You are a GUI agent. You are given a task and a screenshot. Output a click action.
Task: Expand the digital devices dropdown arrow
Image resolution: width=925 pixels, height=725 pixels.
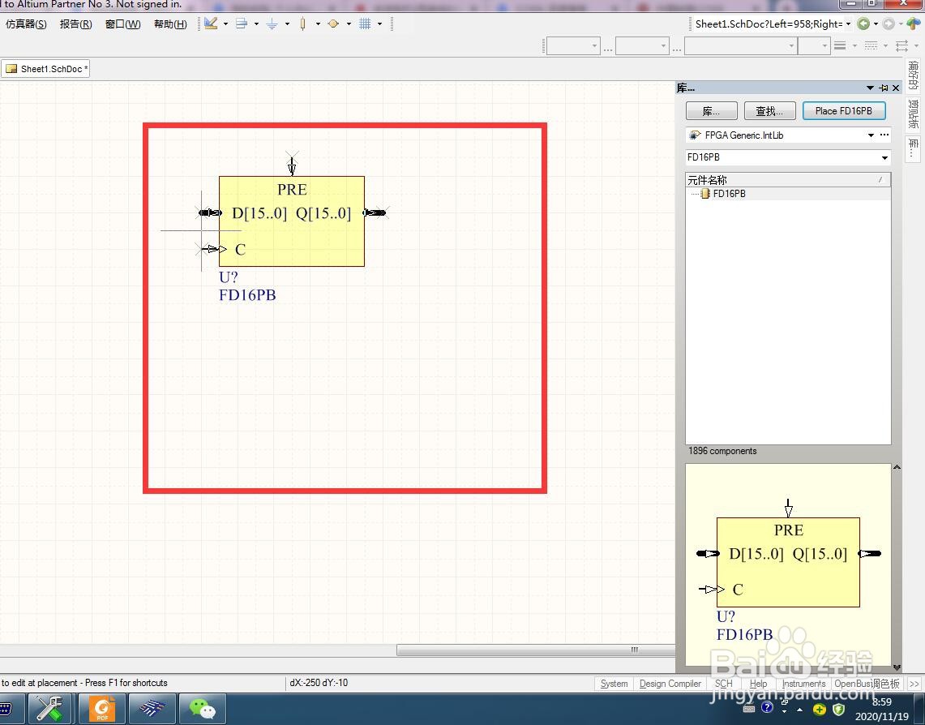pos(318,24)
